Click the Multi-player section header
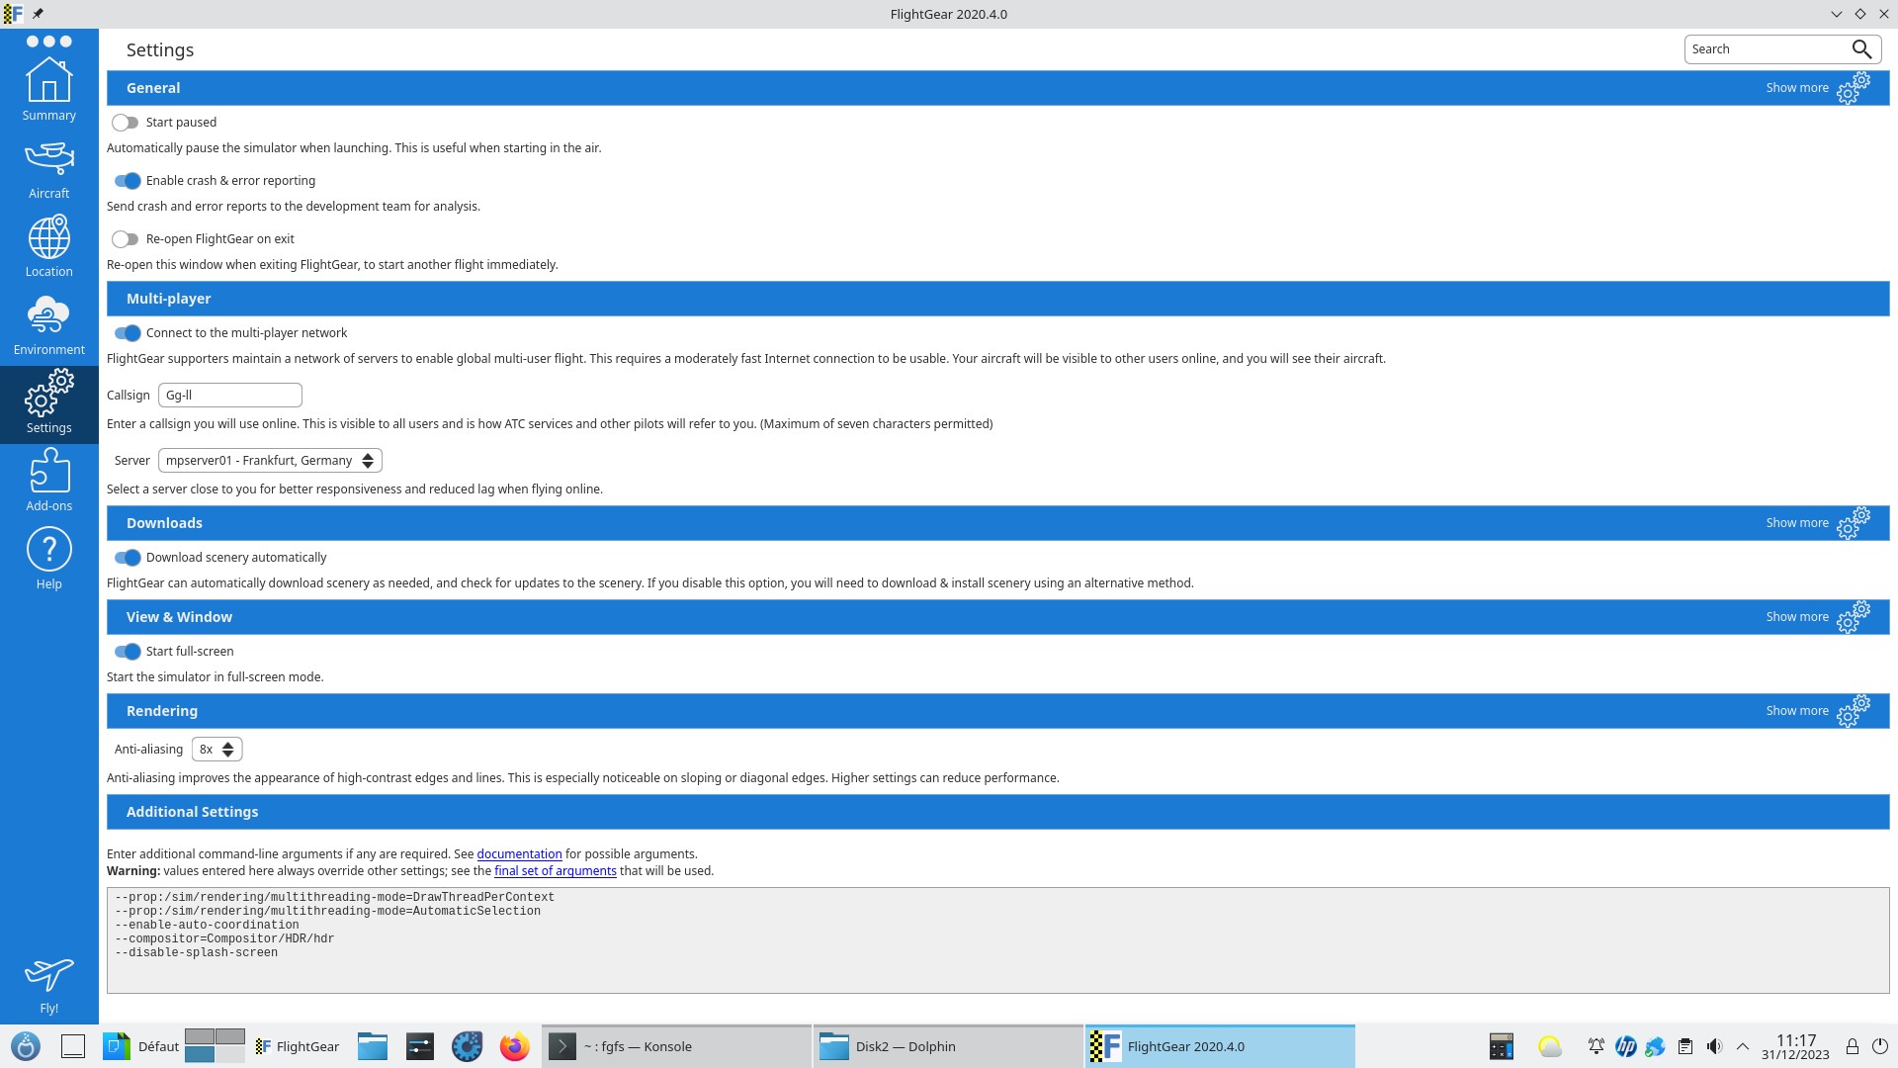This screenshot has width=1898, height=1068. pos(997,299)
